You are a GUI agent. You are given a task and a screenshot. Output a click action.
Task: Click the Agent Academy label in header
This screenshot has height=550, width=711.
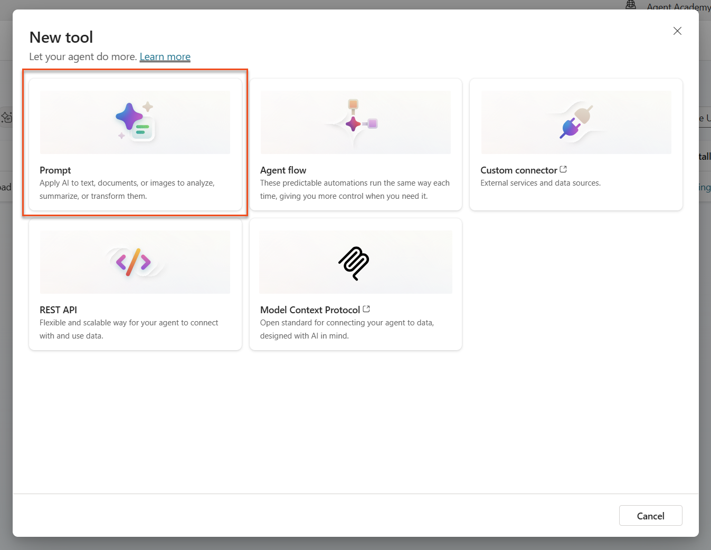click(678, 6)
